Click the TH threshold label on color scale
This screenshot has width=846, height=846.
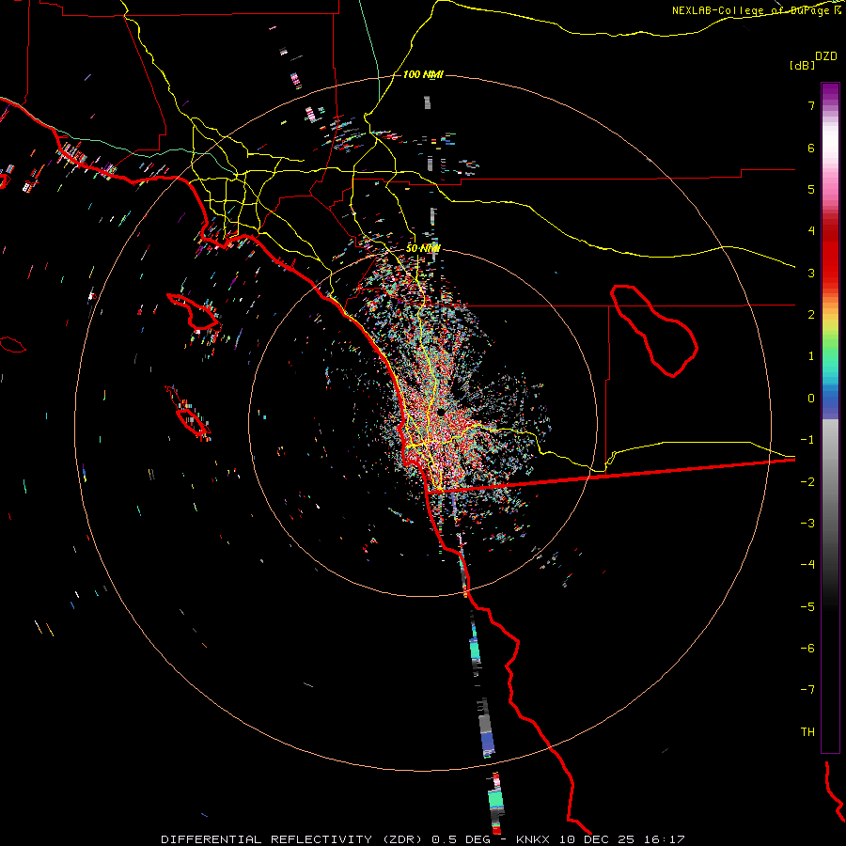pyautogui.click(x=807, y=732)
